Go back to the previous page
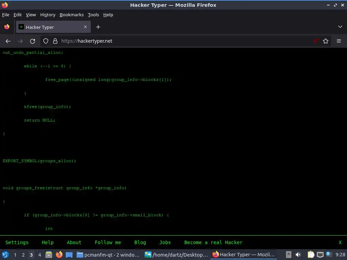 [8, 41]
